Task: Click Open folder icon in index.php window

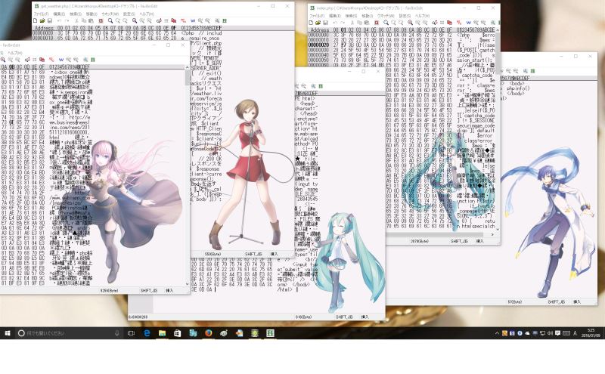Action: pyautogui.click(x=318, y=23)
